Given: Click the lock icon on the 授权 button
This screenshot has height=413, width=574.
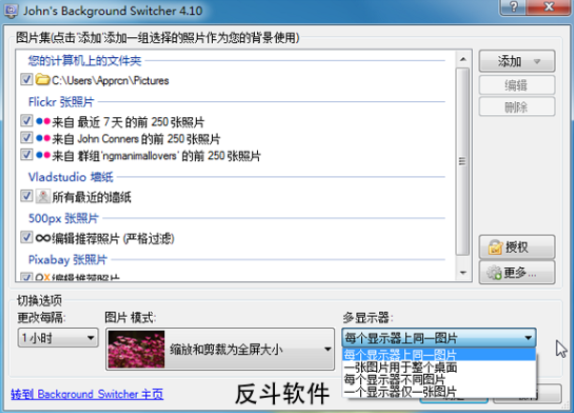Looking at the screenshot, I should pos(495,248).
